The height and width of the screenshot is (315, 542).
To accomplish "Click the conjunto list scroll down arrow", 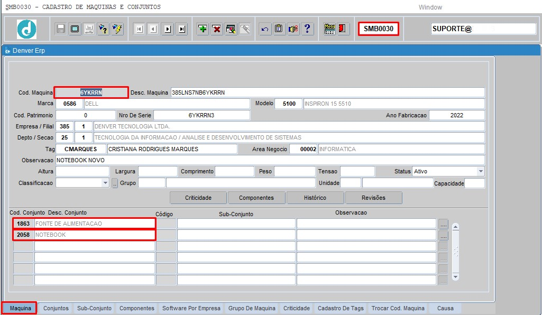I will coord(456,276).
